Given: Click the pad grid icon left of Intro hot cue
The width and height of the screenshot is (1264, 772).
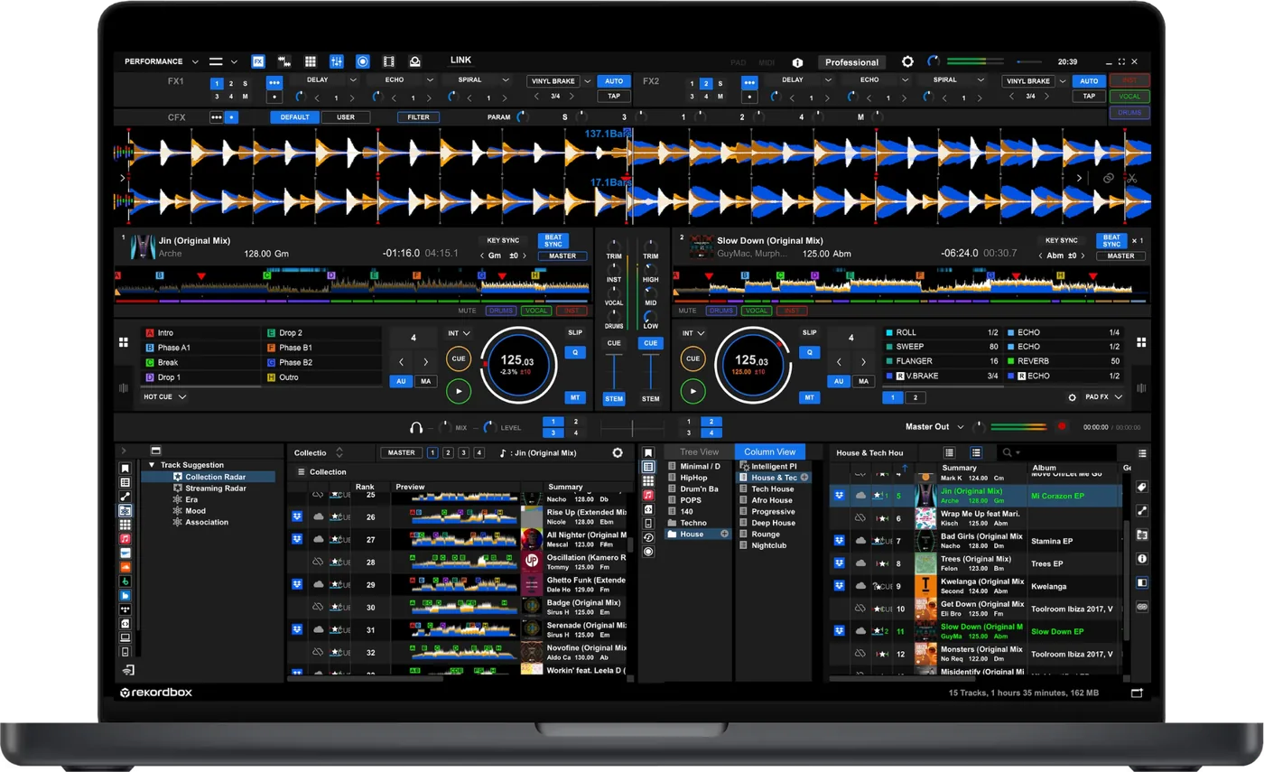Looking at the screenshot, I should 124,342.
